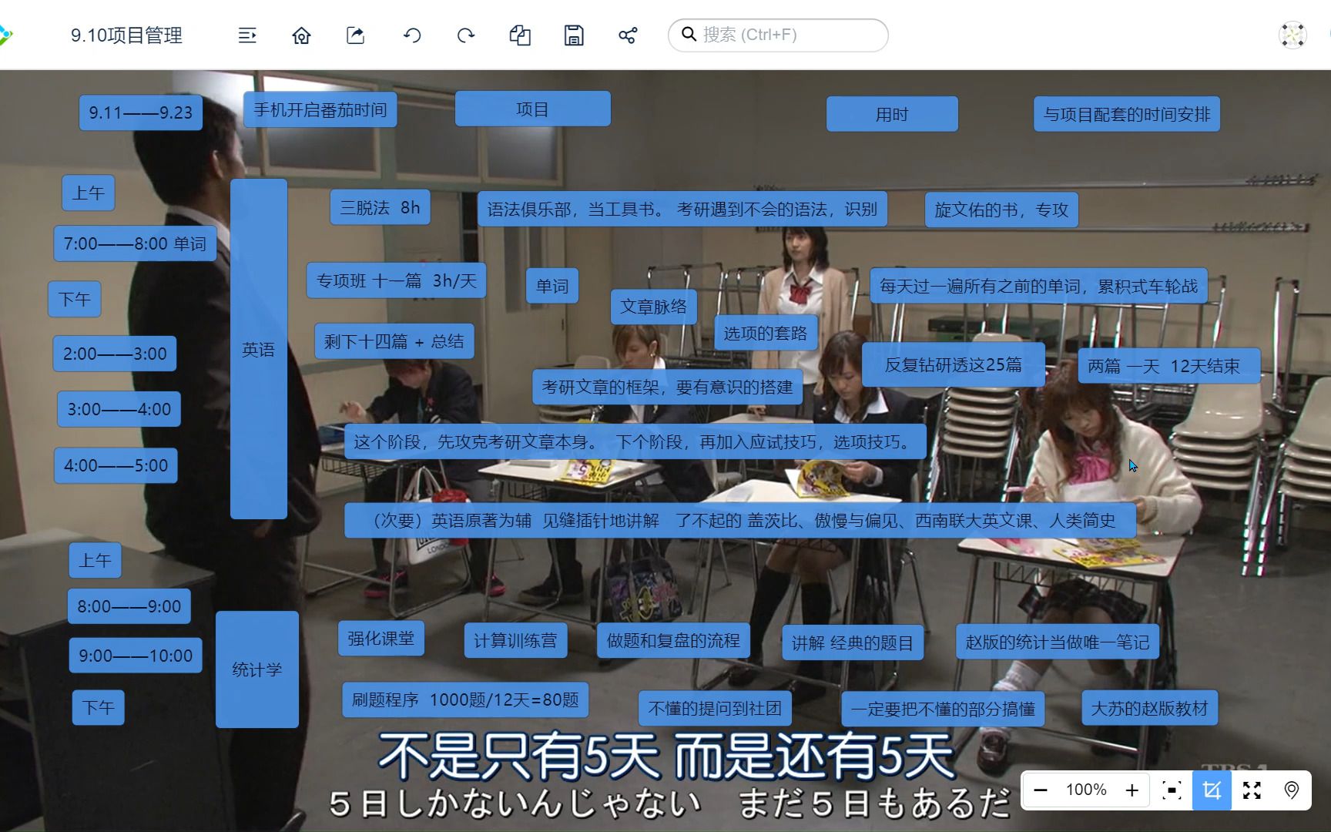This screenshot has height=832, width=1331.
Task: Select the 一定要把不懂的部分搞懂 node
Action: click(943, 709)
